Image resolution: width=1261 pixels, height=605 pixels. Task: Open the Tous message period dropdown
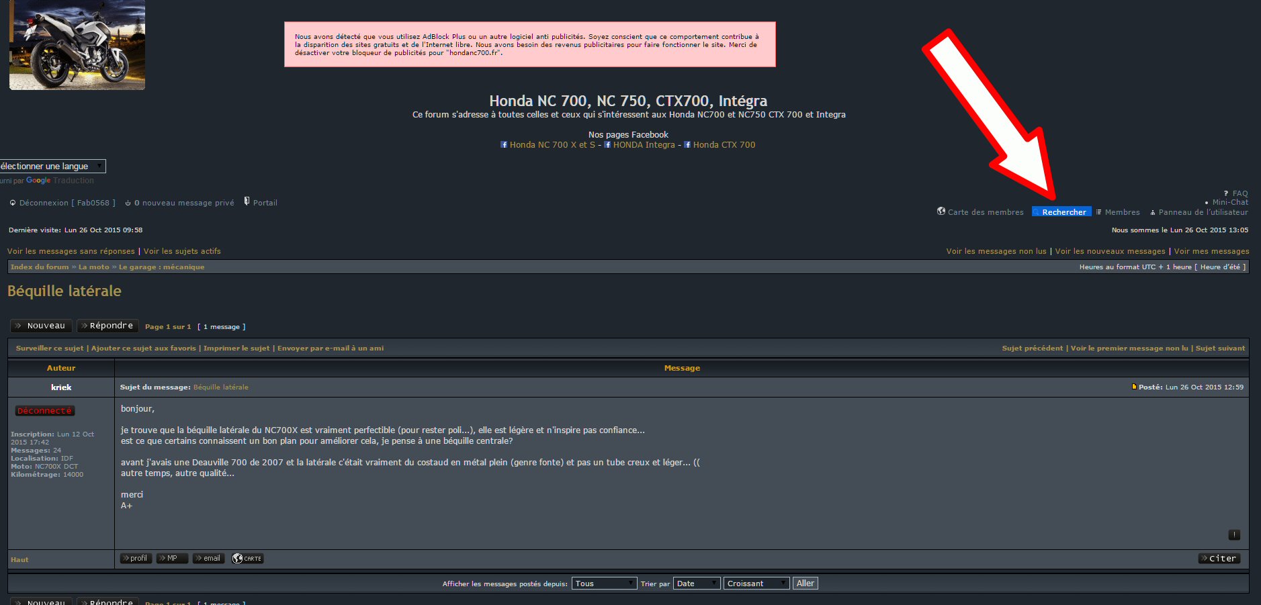pyautogui.click(x=603, y=584)
